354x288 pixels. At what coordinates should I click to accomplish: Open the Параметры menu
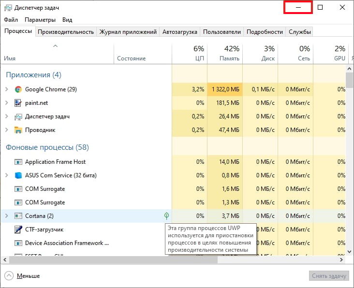click(x=40, y=20)
